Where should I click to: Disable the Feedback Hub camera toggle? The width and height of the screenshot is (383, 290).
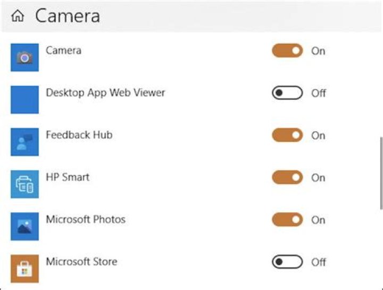tap(287, 135)
